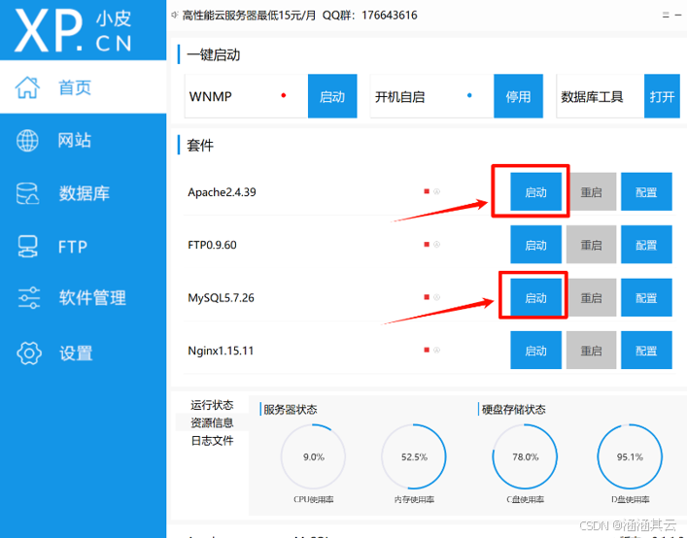Click the red status indicator for MySQL5.7.26
The height and width of the screenshot is (538, 687).
click(427, 297)
